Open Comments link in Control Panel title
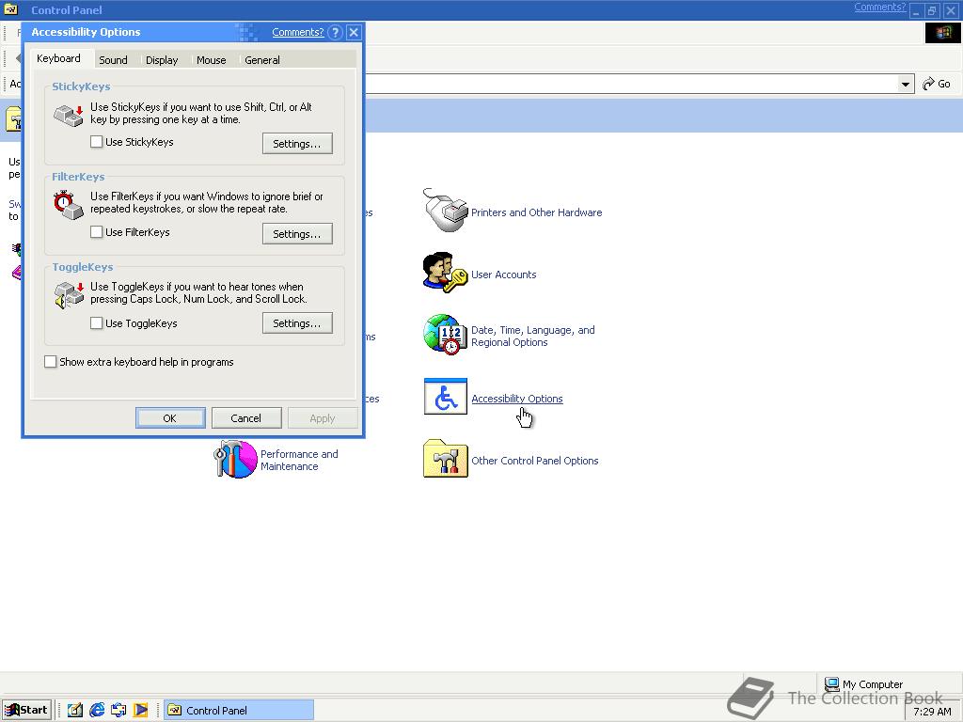Viewport: 963px width, 722px height. point(879,8)
